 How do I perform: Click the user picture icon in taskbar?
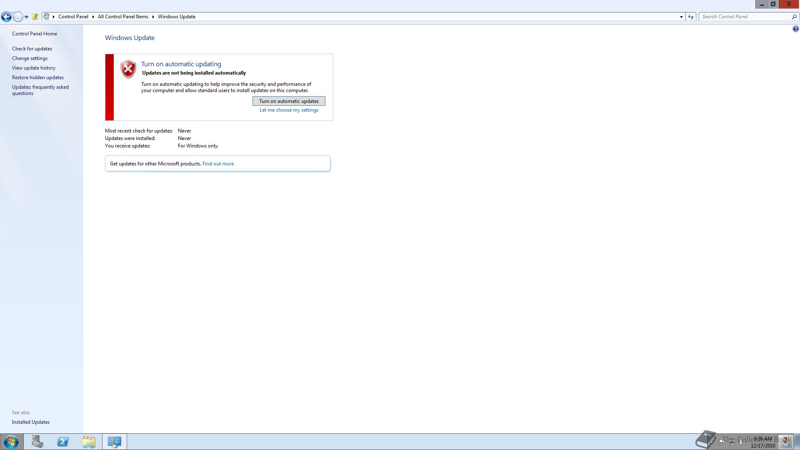pos(786,442)
